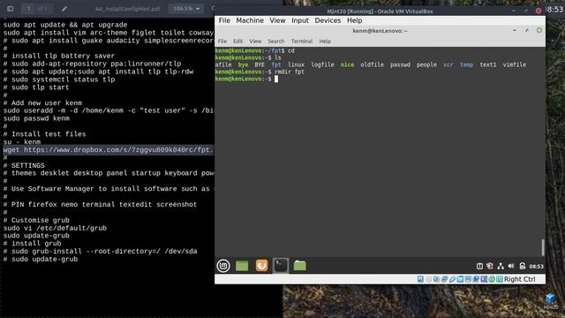
Task: Open VirtualBox Help menu
Action: coord(355,20)
